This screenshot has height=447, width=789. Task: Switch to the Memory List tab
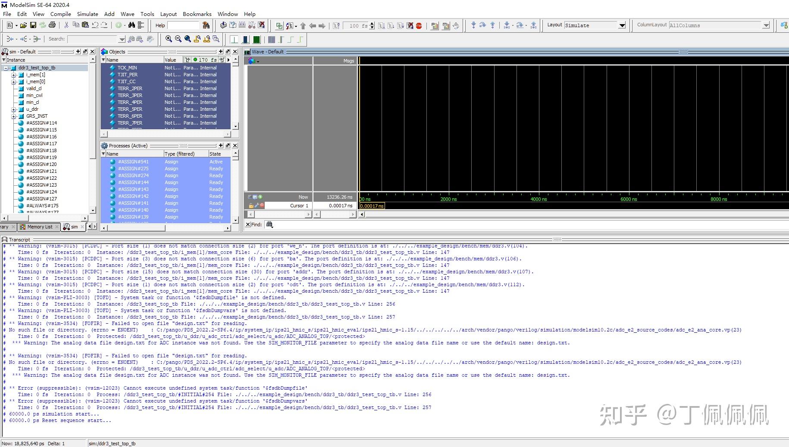point(39,227)
